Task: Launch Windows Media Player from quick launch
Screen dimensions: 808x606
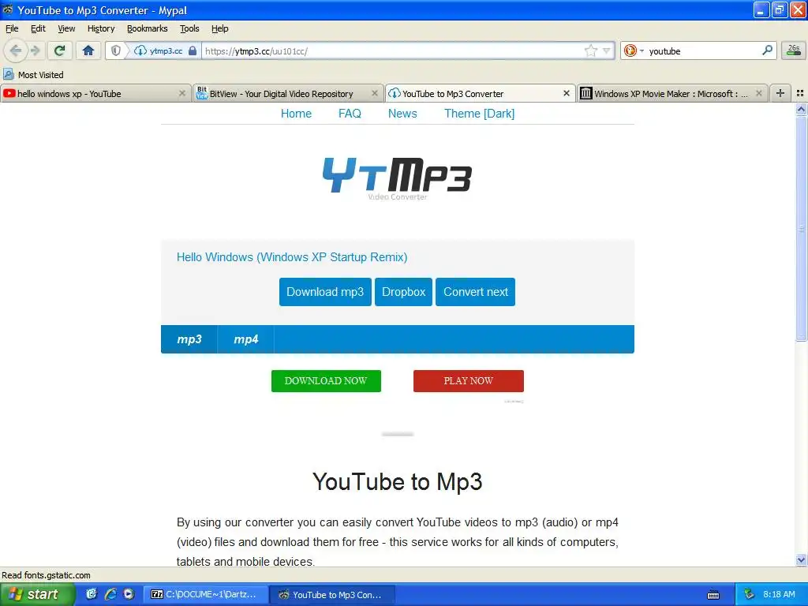Action: coord(129,594)
